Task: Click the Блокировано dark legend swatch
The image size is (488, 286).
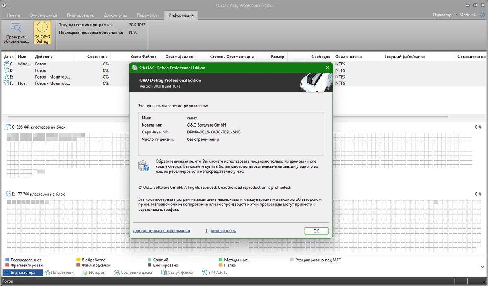Action: pos(150,265)
